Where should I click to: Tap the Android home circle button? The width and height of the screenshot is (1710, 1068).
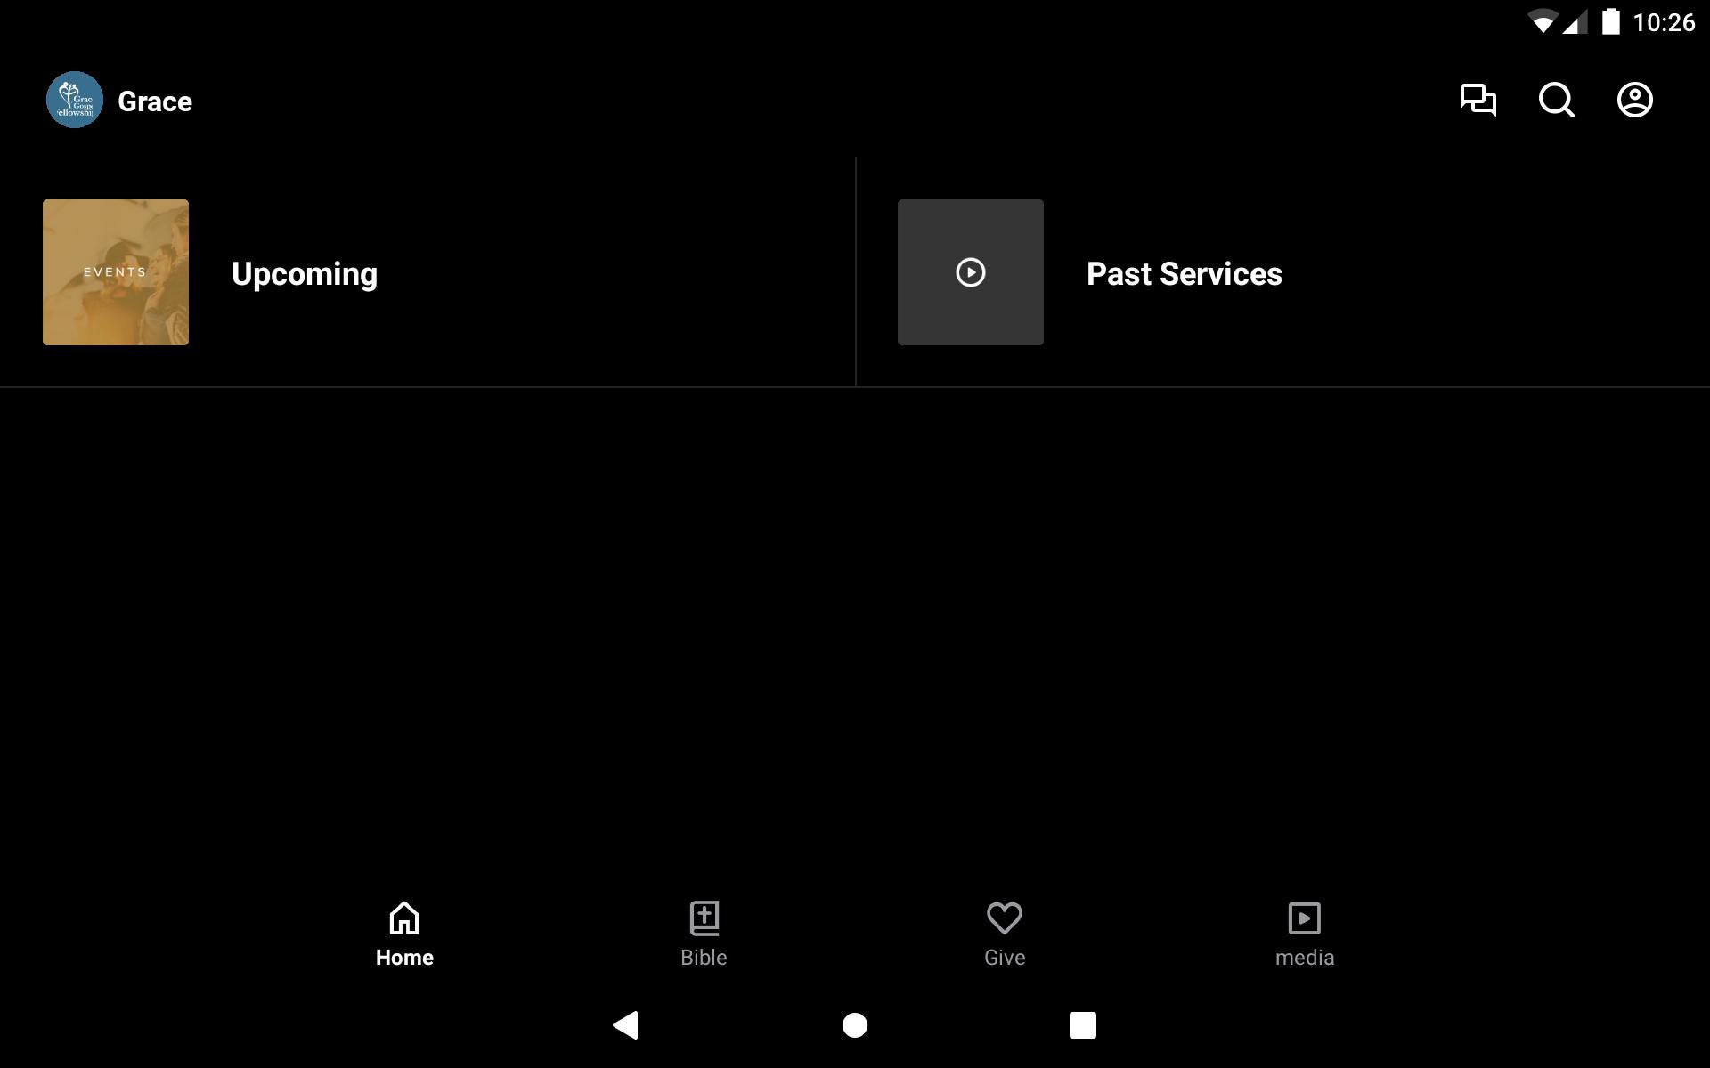[855, 1025]
